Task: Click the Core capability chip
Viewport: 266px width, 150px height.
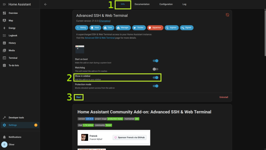Action: point(108,28)
